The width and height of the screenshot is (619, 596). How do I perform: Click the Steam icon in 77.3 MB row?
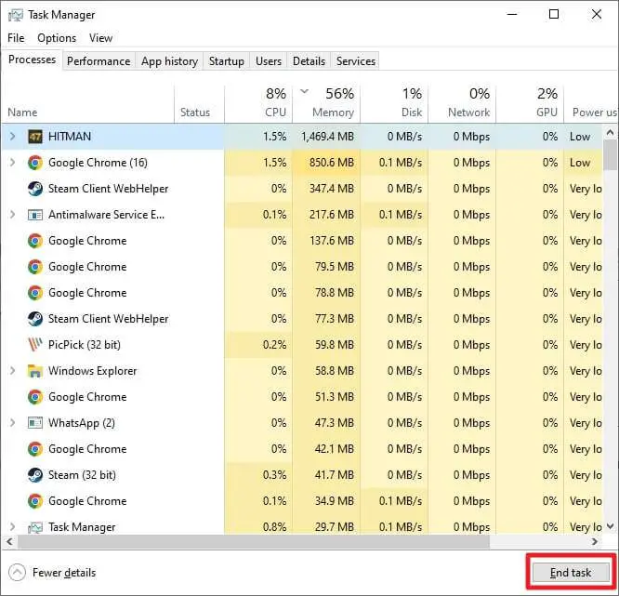pyautogui.click(x=35, y=319)
